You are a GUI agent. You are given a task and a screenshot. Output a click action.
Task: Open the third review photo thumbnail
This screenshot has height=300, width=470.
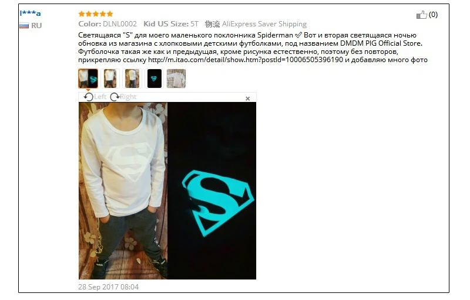pos(132,79)
